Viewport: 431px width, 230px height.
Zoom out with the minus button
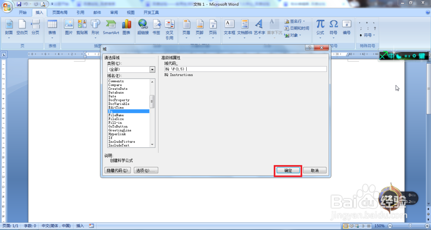tap(390, 226)
